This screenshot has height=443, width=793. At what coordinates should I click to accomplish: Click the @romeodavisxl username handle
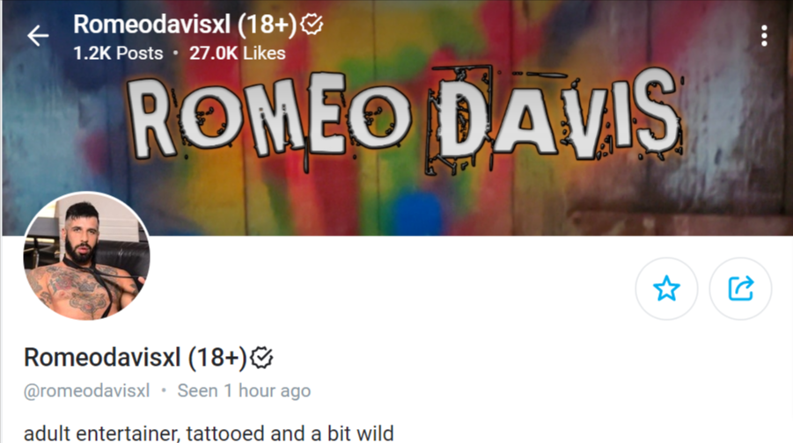click(86, 391)
